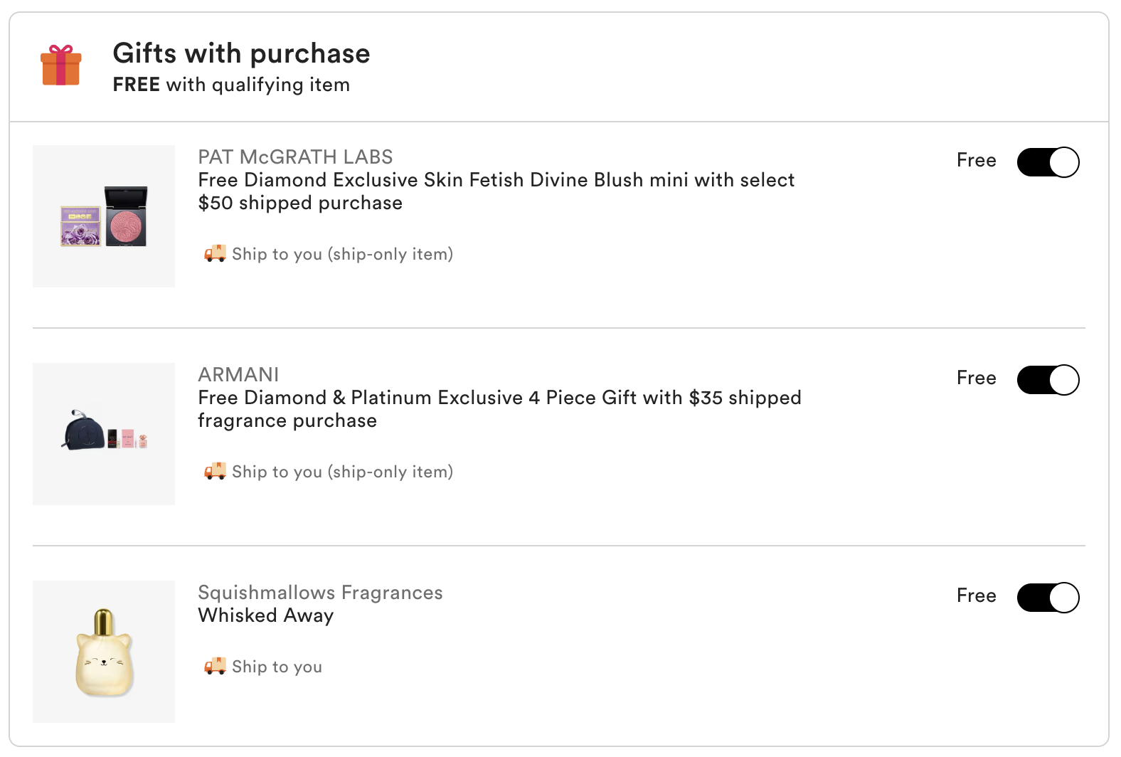Select the Whisked Away product title
Viewport: 1121px width, 757px height.
pyautogui.click(x=265, y=615)
